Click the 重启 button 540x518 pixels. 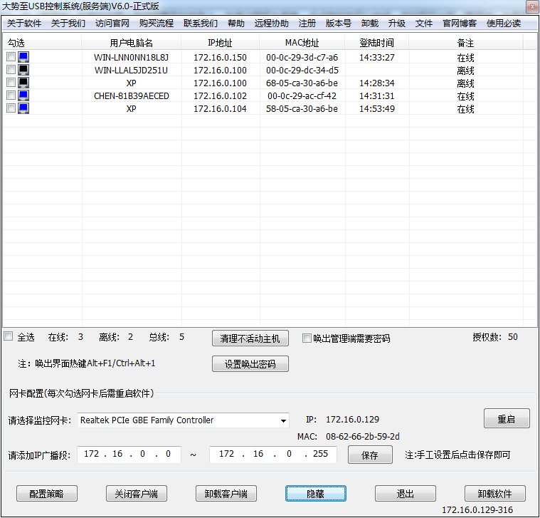click(507, 419)
